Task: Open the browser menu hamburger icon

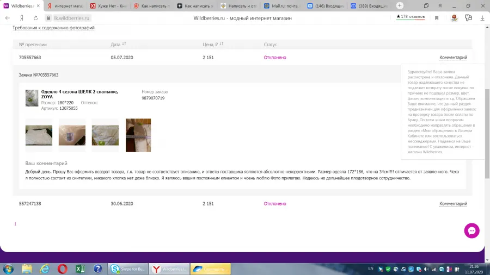Action: 440,5
